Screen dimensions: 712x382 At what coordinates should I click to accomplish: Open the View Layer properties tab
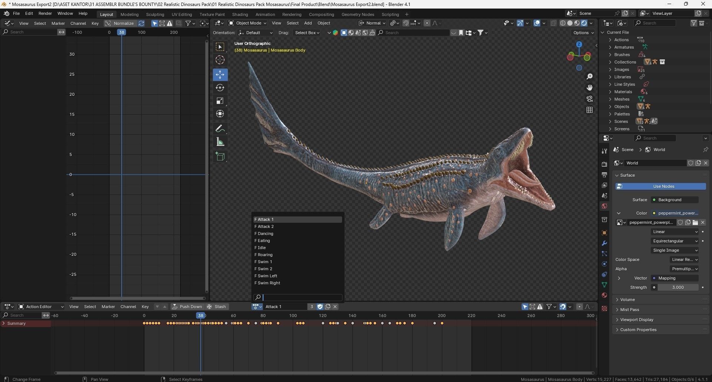pos(604,185)
